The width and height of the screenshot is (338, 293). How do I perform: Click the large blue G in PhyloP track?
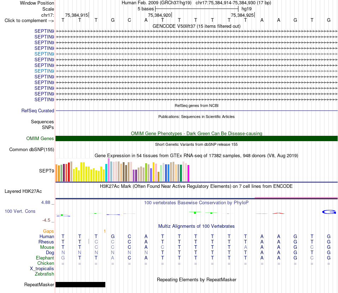coord(329,212)
